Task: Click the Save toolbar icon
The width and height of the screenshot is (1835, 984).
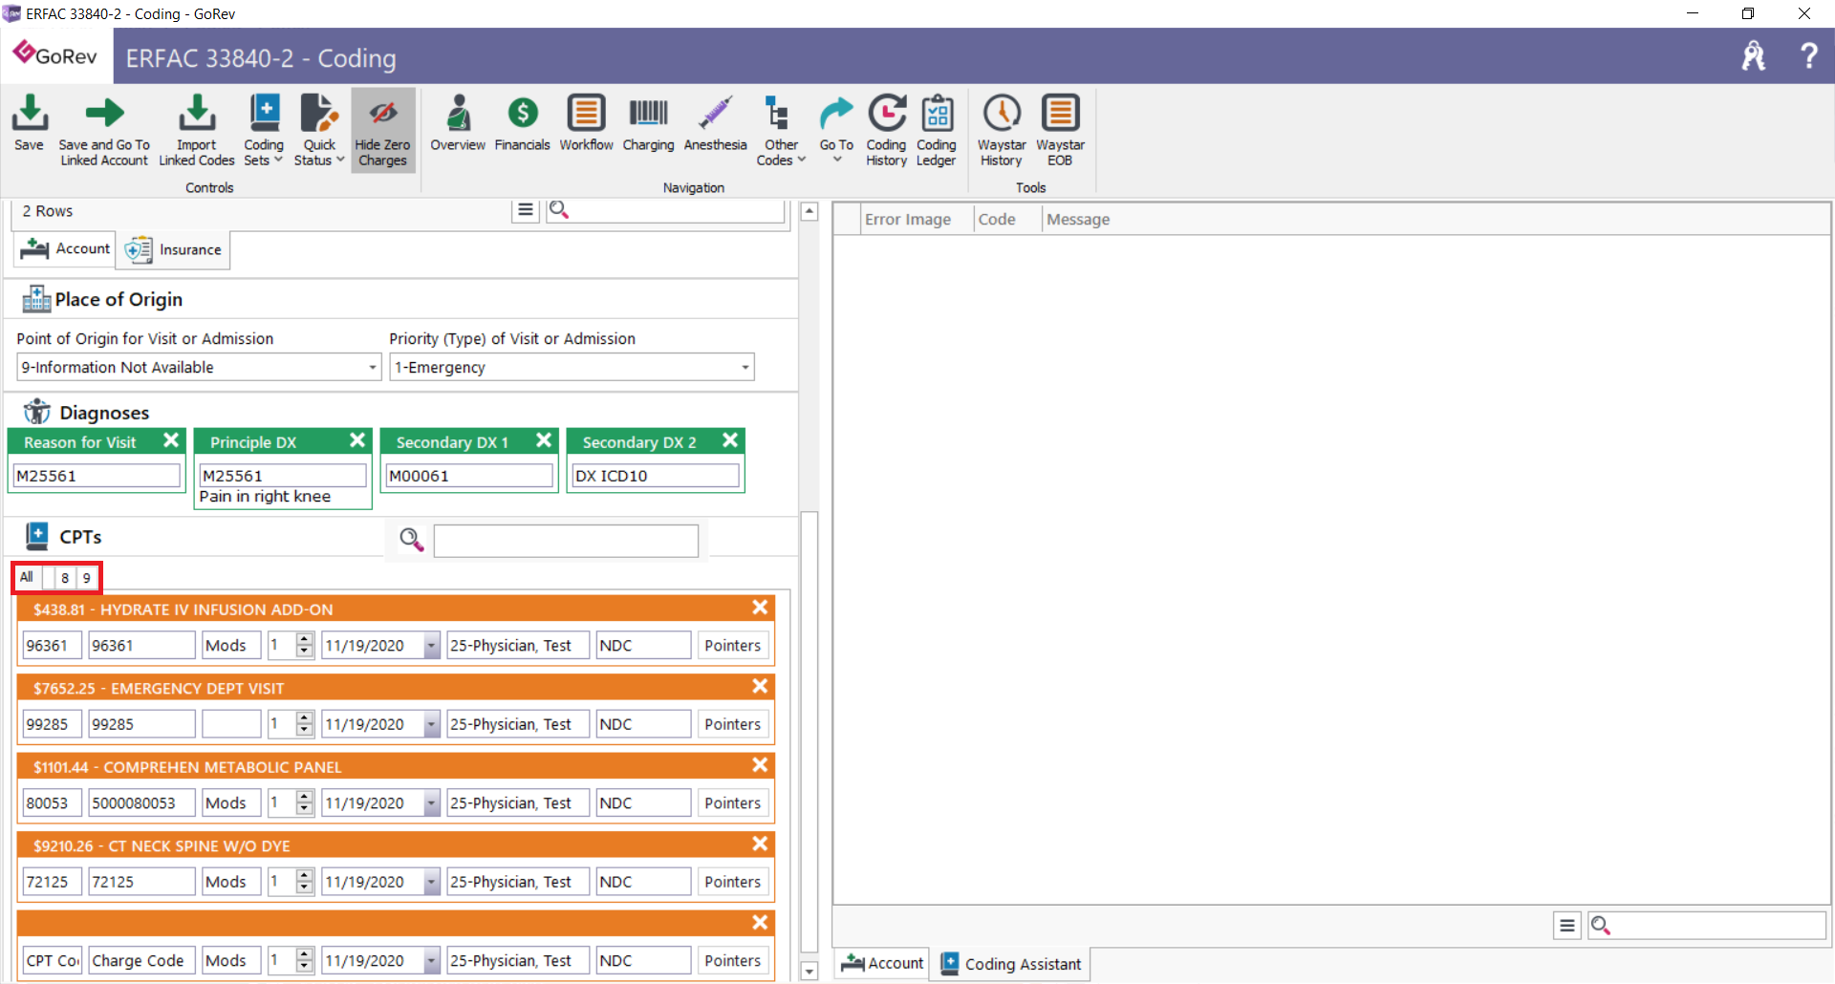Action: pyautogui.click(x=29, y=122)
